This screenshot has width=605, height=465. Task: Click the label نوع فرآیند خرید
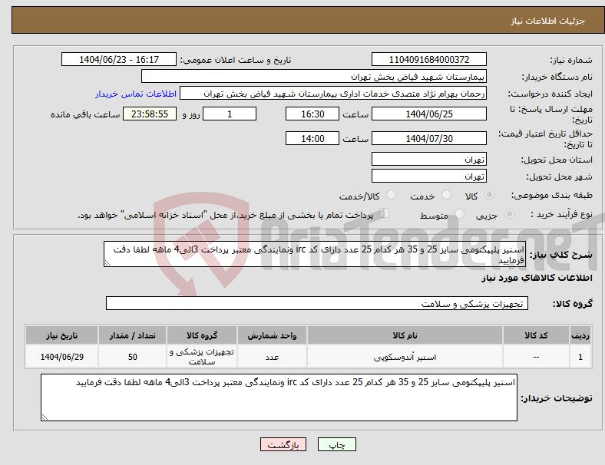pos(561,214)
